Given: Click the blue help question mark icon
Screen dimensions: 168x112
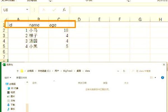Looking at the screenshot, I should [x=162, y=78].
